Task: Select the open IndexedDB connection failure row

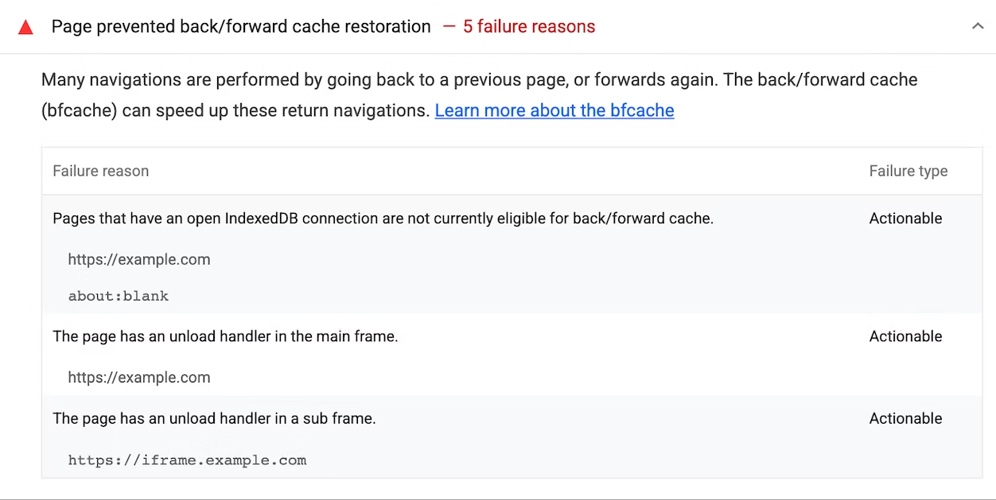Action: [x=383, y=219]
